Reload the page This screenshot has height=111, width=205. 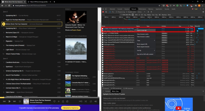(9, 6)
